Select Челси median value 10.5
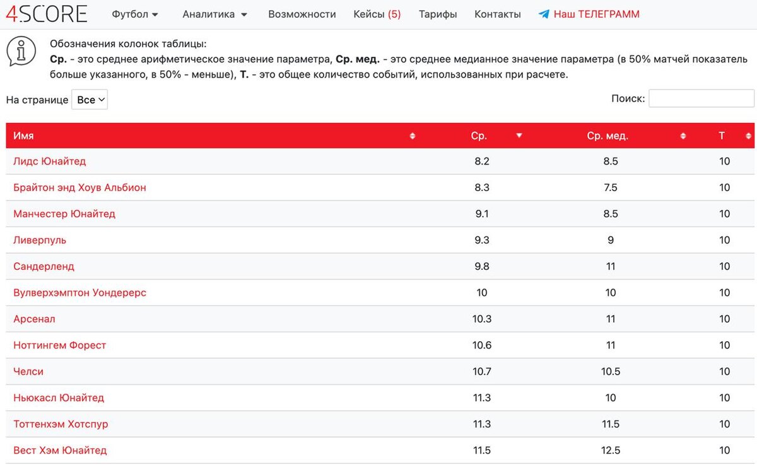Viewport: 757px width, 466px height. pyautogui.click(x=611, y=372)
